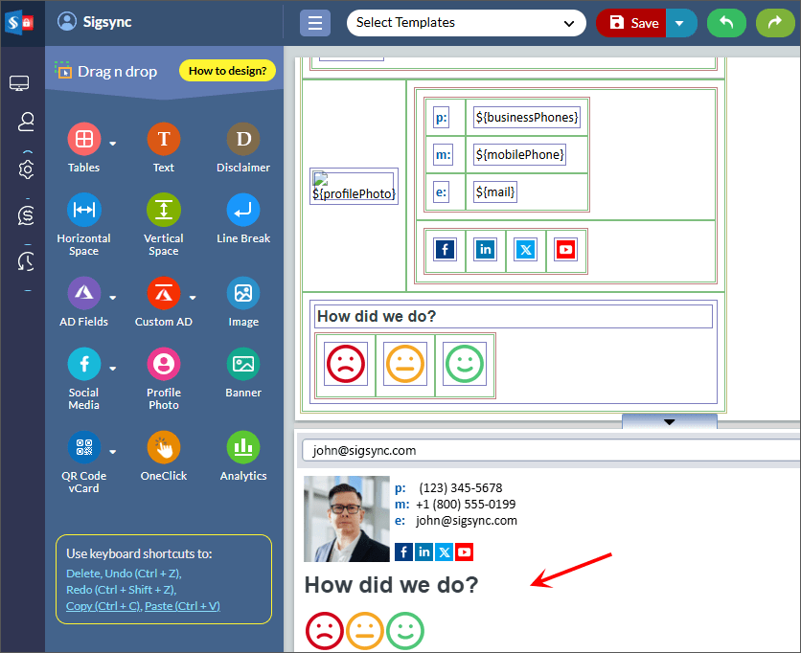Open the How to design? guide
801x653 pixels.
[227, 71]
